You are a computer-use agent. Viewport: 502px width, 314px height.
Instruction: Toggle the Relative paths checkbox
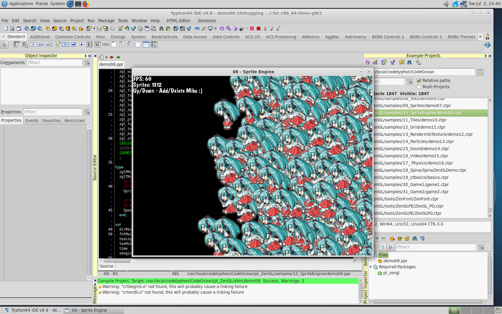click(419, 80)
